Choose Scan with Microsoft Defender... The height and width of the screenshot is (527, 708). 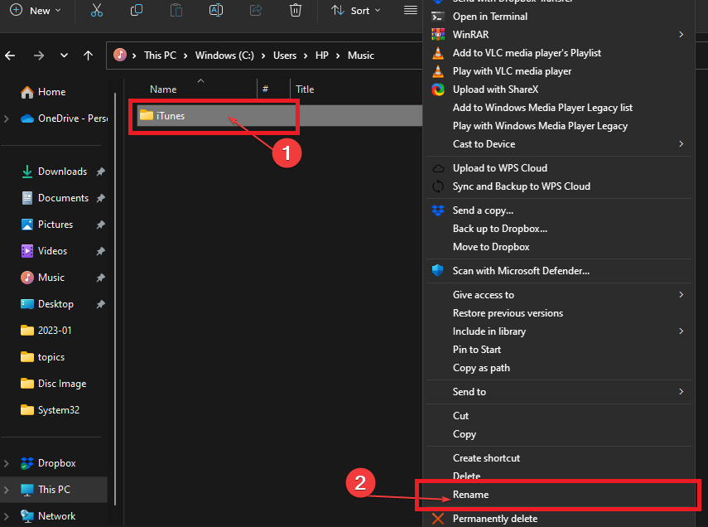559,271
